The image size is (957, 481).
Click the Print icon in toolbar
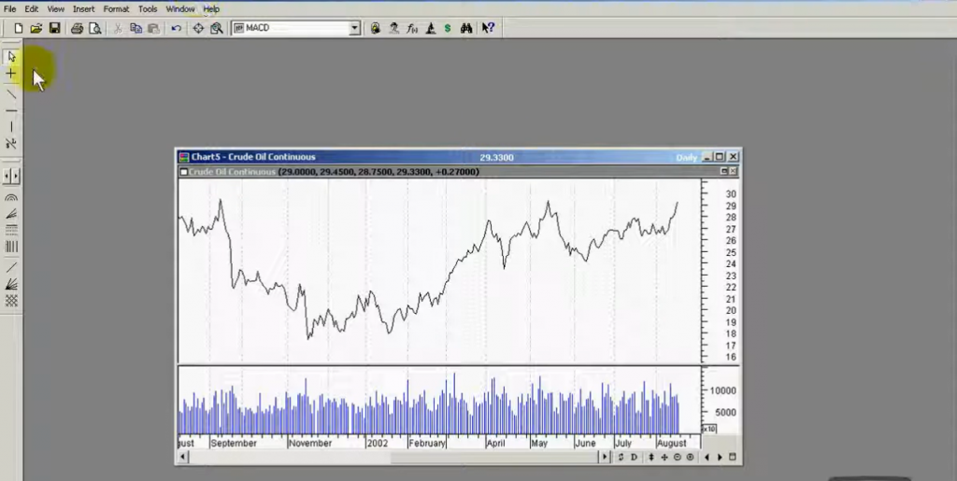[78, 28]
